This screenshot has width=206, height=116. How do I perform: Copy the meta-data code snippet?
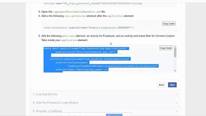tap(166, 48)
